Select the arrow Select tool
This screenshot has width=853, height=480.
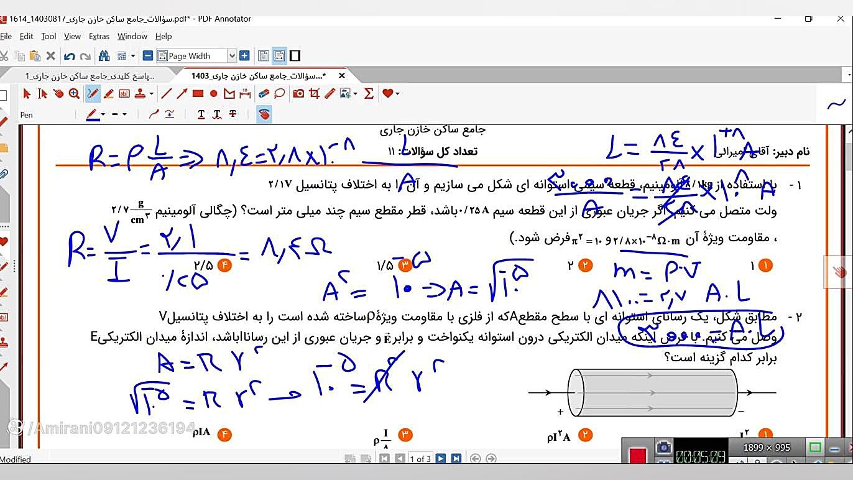click(x=27, y=94)
